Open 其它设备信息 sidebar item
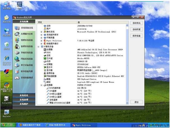 (24, 65)
